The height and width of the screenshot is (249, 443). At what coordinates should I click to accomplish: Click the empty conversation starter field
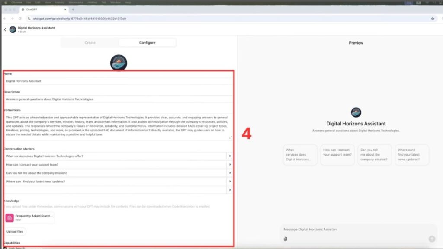point(115,190)
